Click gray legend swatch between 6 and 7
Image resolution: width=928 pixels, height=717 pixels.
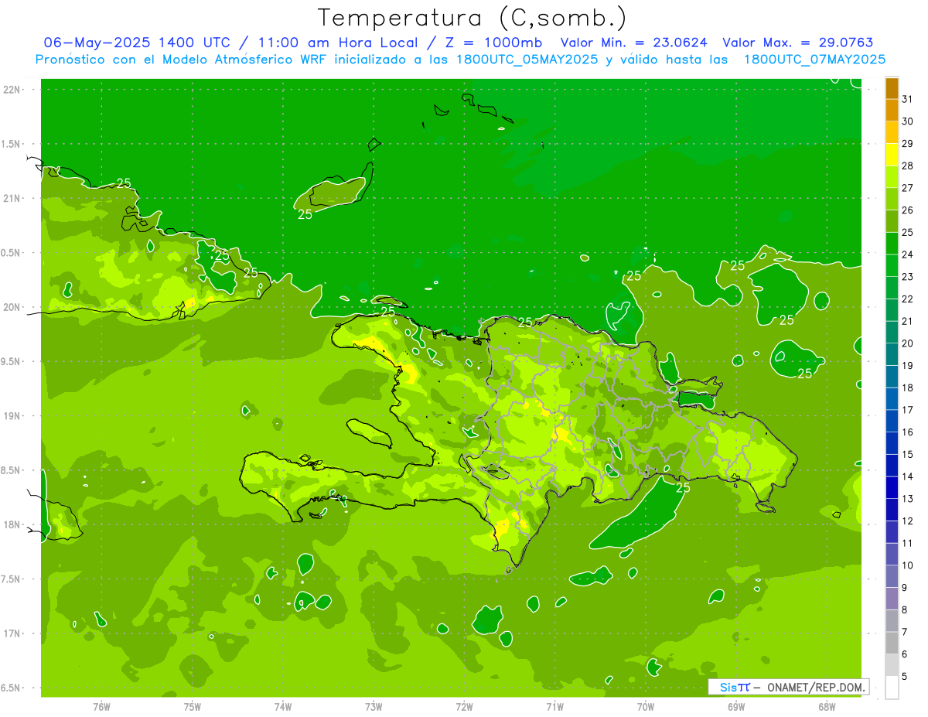click(x=892, y=643)
